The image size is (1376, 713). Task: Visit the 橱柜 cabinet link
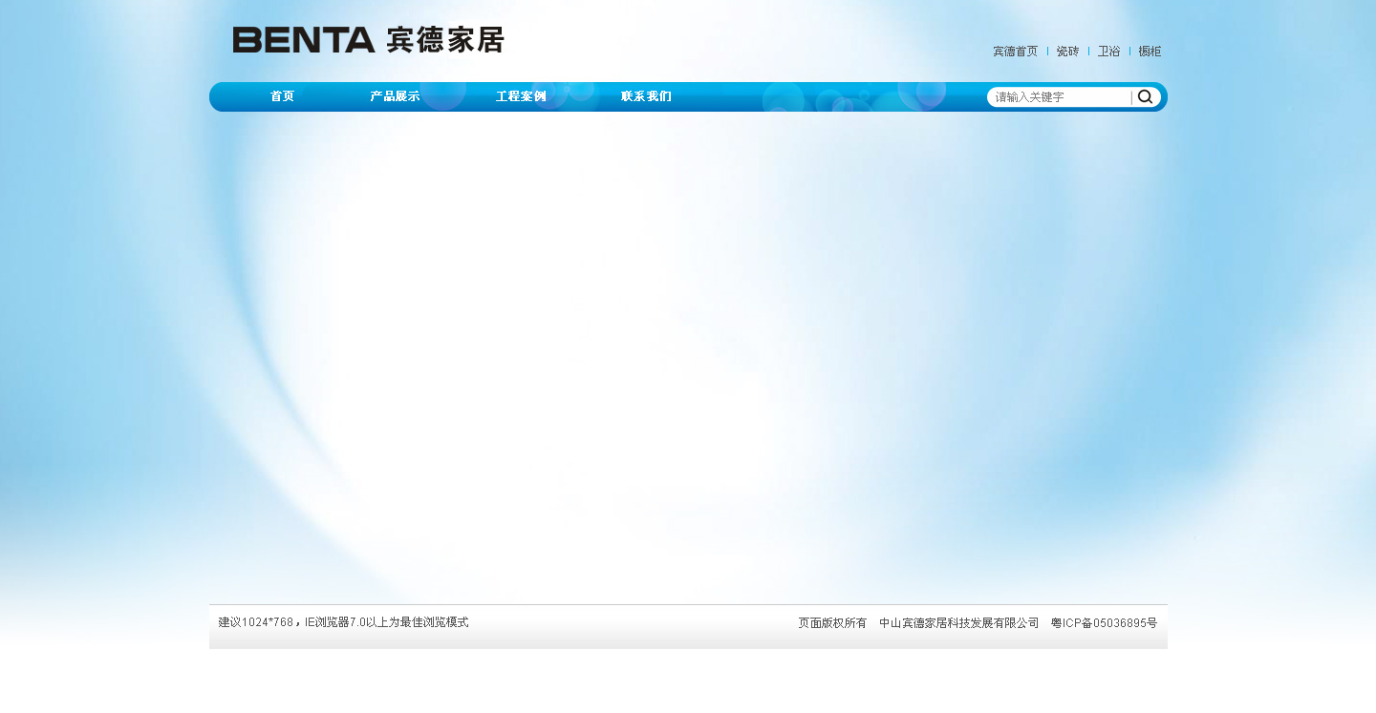[x=1150, y=52]
